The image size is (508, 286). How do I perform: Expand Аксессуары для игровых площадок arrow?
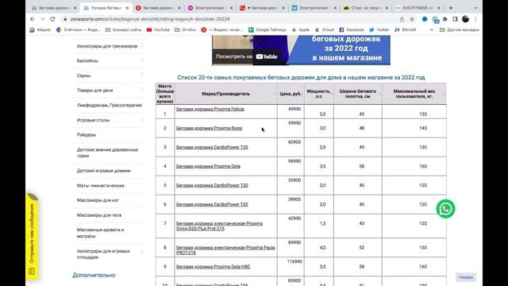click(x=142, y=251)
